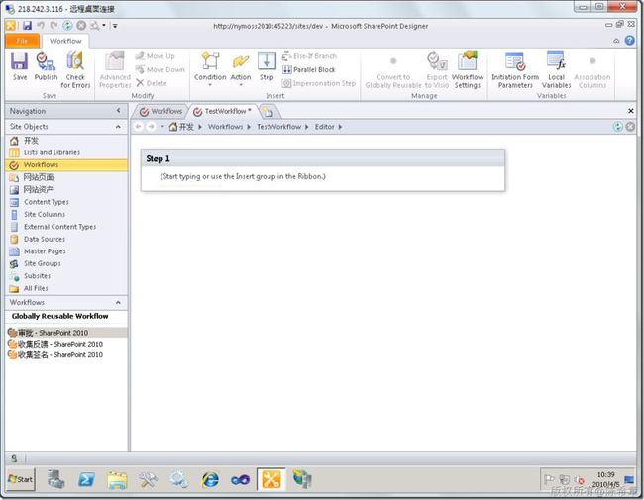Collapse the Workflows section in navigation
Viewport: 644px width, 500px height.
(118, 303)
